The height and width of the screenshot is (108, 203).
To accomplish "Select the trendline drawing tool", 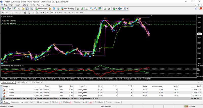I will pos(21,12).
